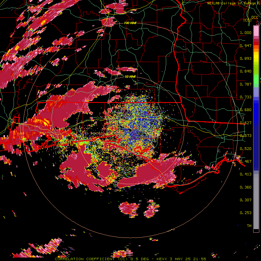Select the 0.360 legend value
Viewport: 261px width, 261px height.
pyautogui.click(x=246, y=187)
